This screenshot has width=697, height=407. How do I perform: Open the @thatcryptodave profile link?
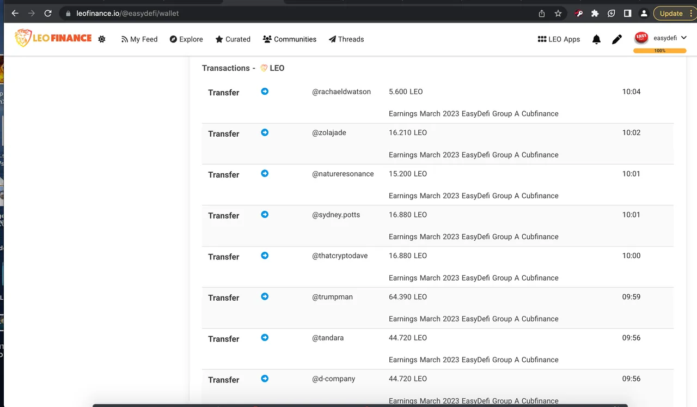pyautogui.click(x=340, y=256)
